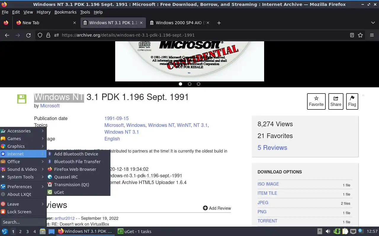Open the Firefox hamburger menu
This screenshot has width=379, height=236.
point(372,35)
